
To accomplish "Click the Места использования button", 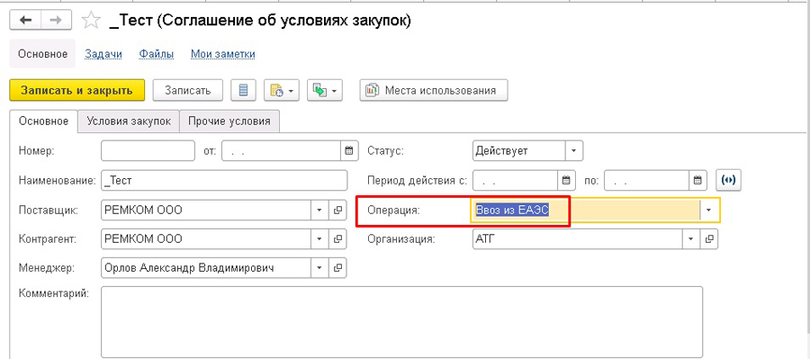I will tap(434, 90).
